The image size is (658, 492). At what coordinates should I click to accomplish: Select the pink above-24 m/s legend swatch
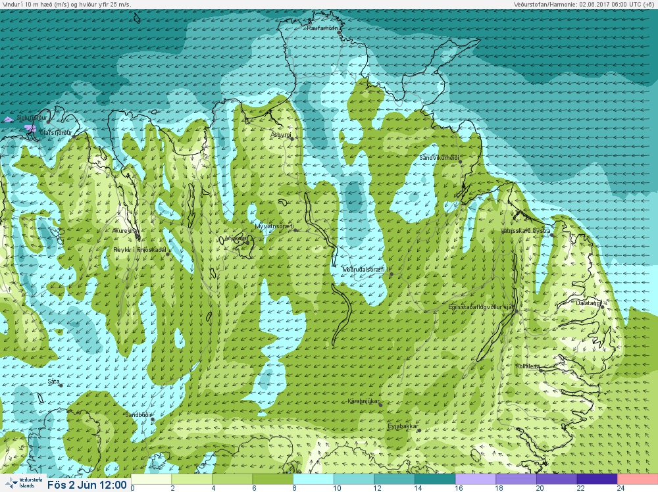[638, 479]
